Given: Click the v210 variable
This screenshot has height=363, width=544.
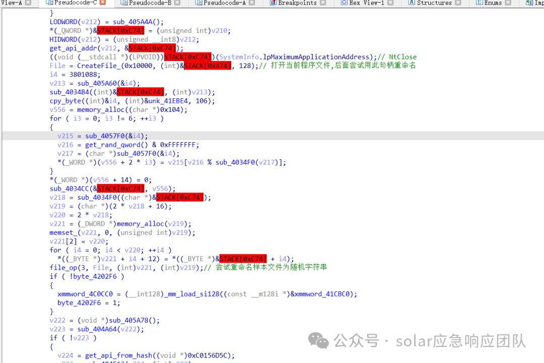Looking at the screenshot, I should click(219, 31).
